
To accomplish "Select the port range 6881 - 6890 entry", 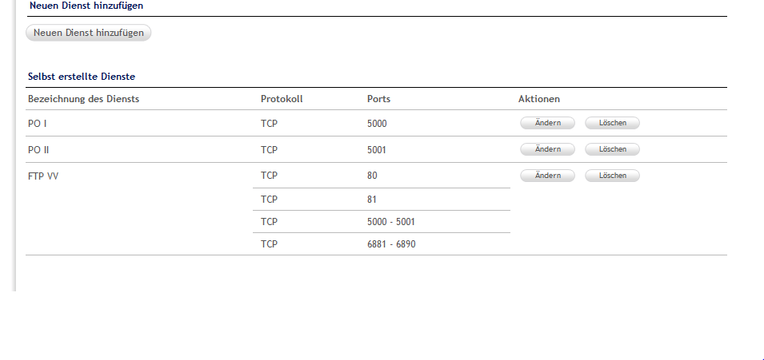I will pos(390,244).
